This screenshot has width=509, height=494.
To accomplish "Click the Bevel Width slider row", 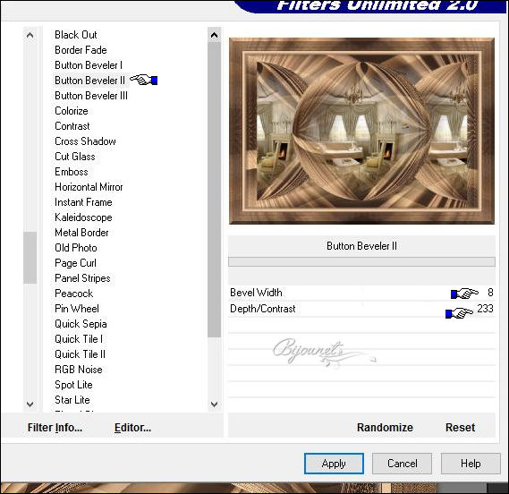I will 361,293.
